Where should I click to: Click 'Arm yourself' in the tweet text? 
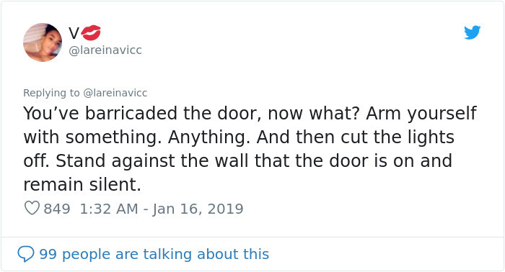[421, 114]
